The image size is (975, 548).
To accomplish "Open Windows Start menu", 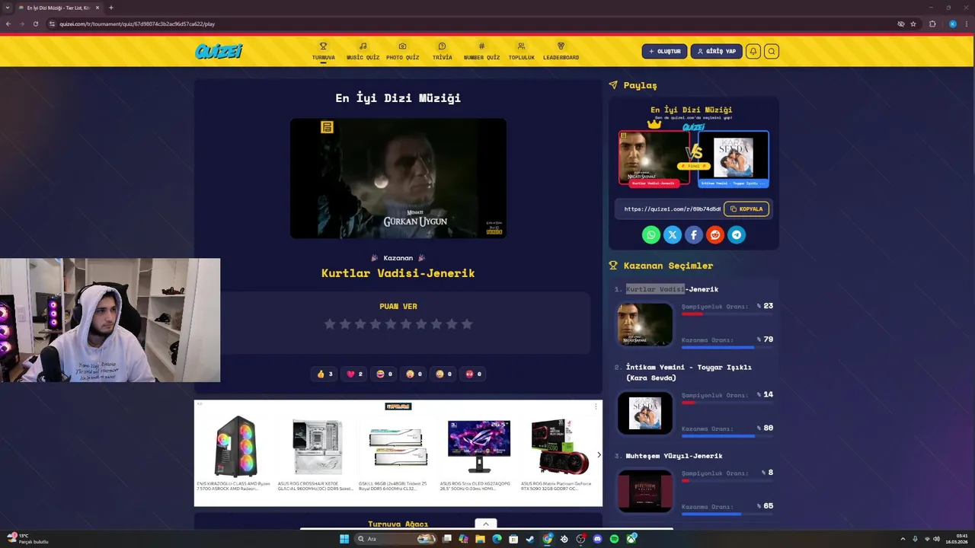I will (x=344, y=539).
